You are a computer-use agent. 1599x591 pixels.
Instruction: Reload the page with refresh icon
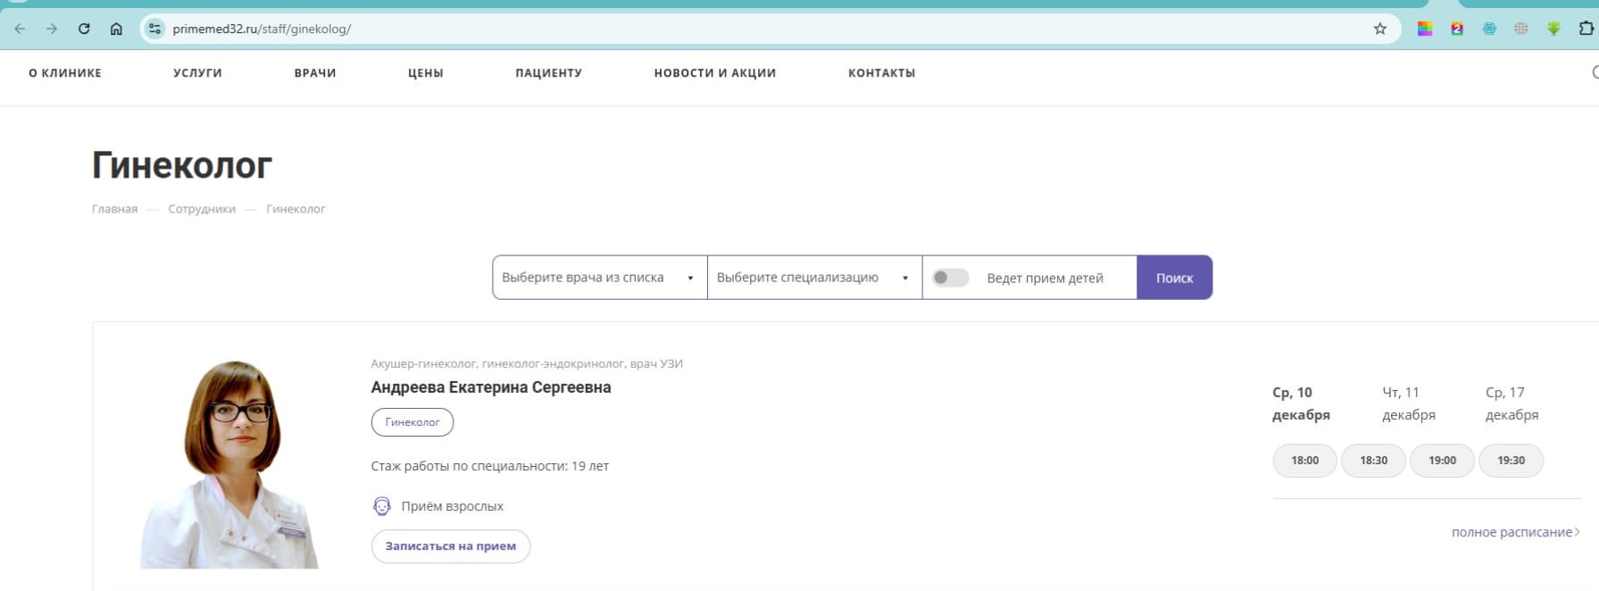(x=84, y=29)
